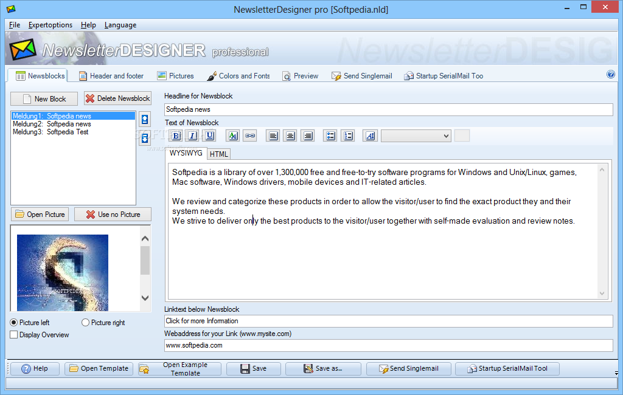Select Meldung3: Softpedia Test entry
The height and width of the screenshot is (395, 623).
[x=73, y=132]
